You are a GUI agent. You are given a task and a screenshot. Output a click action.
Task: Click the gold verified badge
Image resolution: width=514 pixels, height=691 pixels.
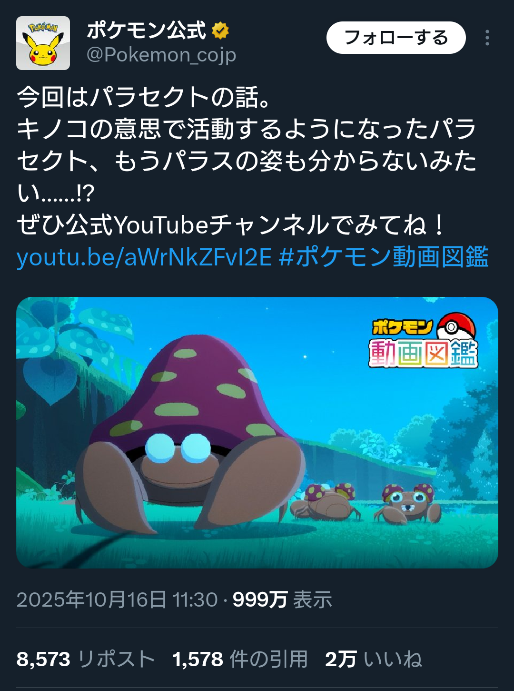[220, 30]
